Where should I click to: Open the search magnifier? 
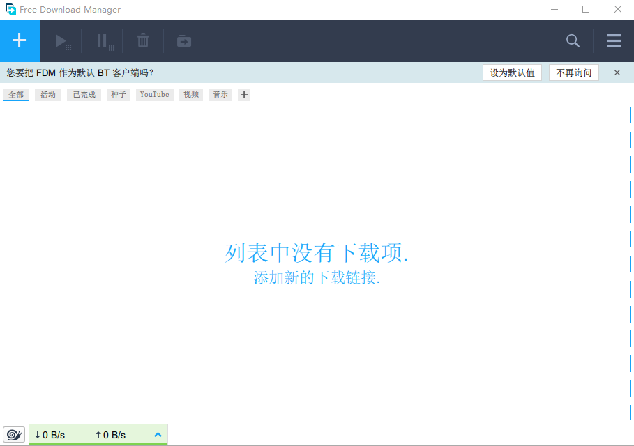point(572,40)
